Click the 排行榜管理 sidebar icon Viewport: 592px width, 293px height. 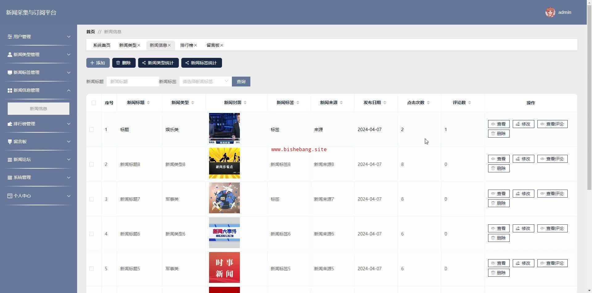[10, 124]
